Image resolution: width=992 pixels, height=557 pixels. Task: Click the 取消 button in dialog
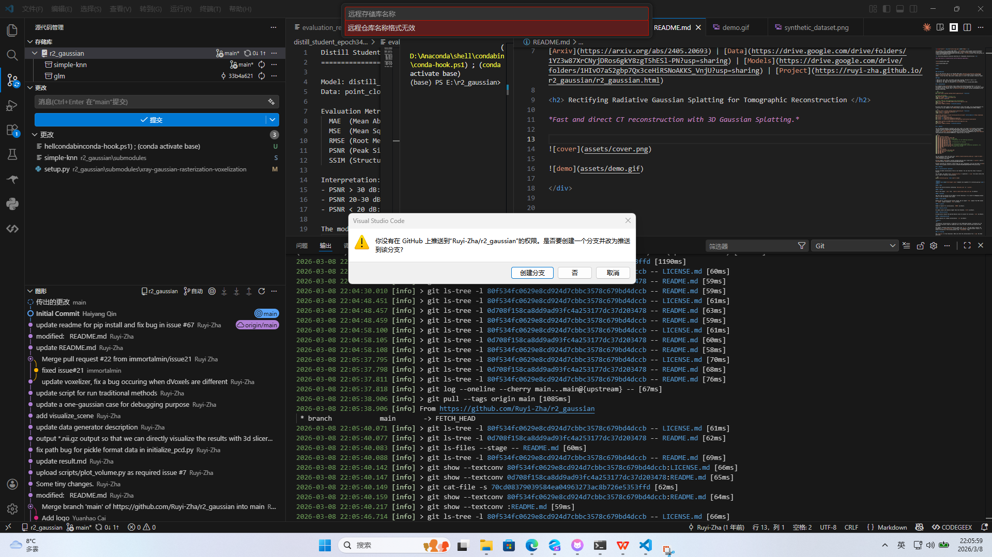(613, 273)
